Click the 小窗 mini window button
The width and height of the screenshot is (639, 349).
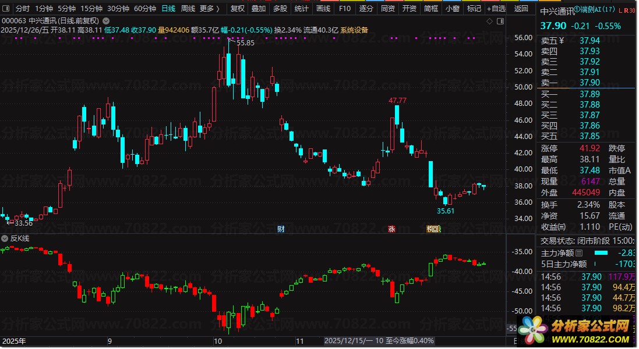(x=453, y=9)
